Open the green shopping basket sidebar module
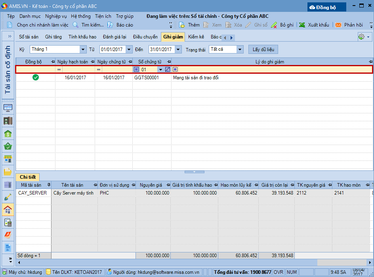The image size is (374, 277). click(8, 146)
